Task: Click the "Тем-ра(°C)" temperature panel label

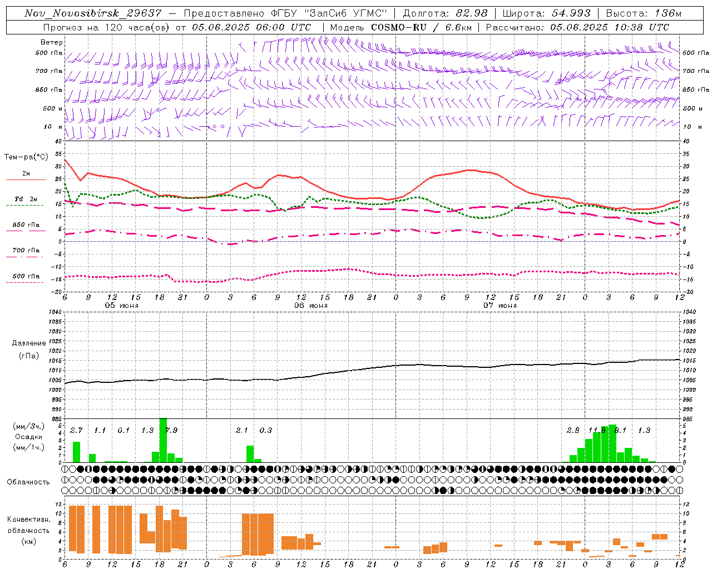Action: [x=26, y=157]
